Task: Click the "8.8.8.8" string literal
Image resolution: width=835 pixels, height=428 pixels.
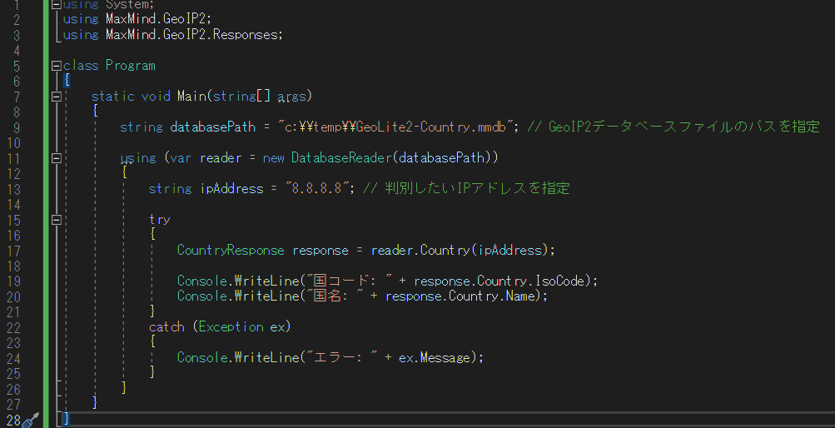Action: click(x=317, y=188)
